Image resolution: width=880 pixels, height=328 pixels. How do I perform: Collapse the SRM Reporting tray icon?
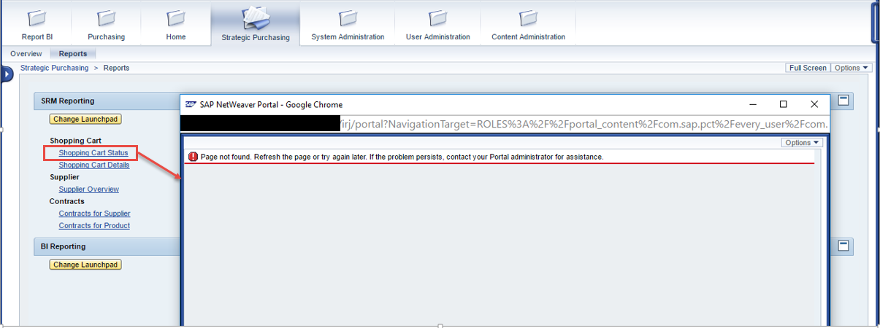tap(843, 101)
